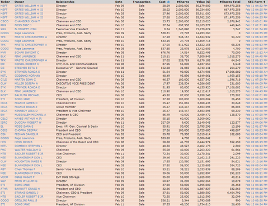The width and height of the screenshot is (268, 206).
Task: Open the FMC ticker link
Action: pos(3,149)
